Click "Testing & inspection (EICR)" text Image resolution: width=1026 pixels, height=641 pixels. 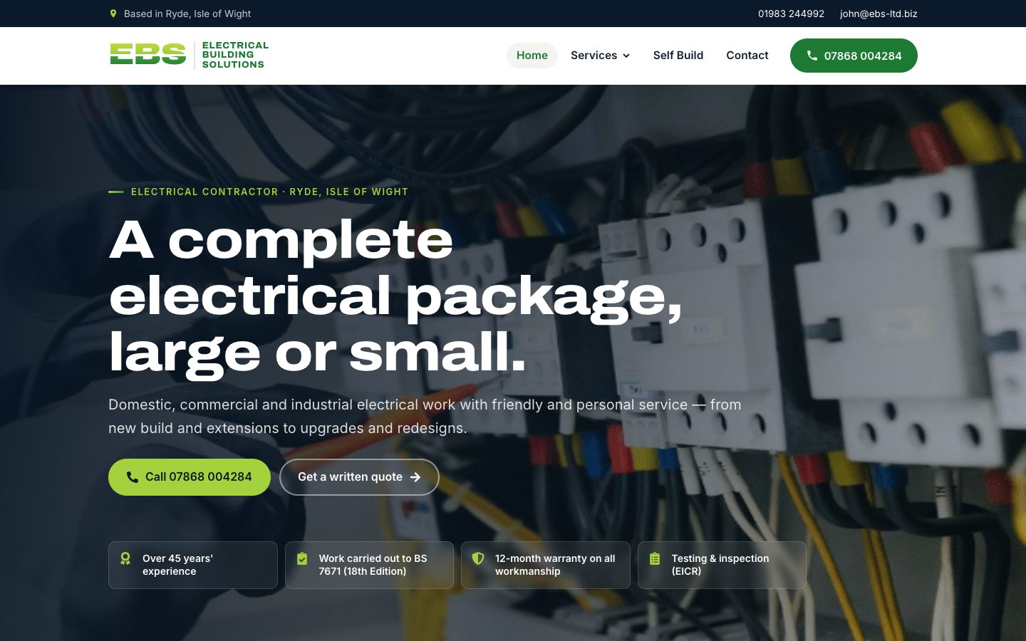[x=720, y=565]
